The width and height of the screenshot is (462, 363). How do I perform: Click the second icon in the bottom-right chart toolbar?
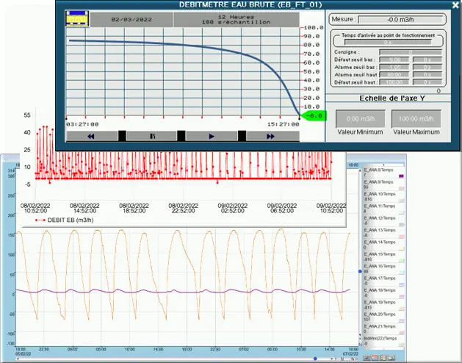pyautogui.click(x=375, y=358)
